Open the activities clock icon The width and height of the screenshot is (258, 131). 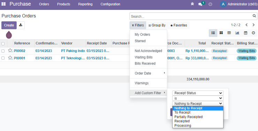210,4
